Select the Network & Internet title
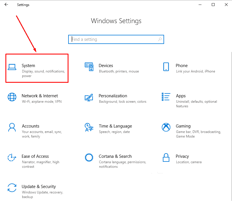This screenshot has height=206, width=232. click(40, 96)
